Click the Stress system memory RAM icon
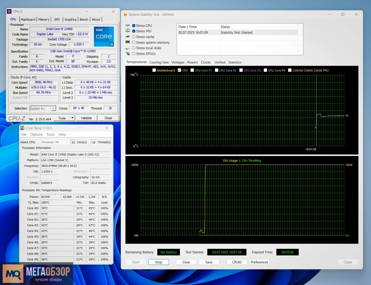Image resolution: width=371 pixels, height=285 pixels. click(x=128, y=42)
